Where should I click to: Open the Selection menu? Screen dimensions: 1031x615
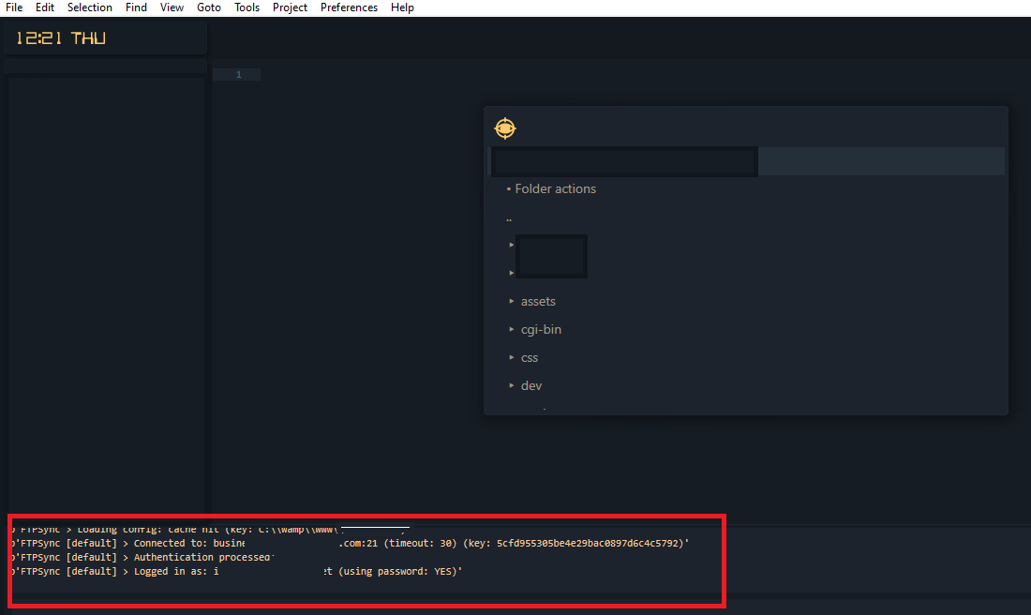point(89,7)
